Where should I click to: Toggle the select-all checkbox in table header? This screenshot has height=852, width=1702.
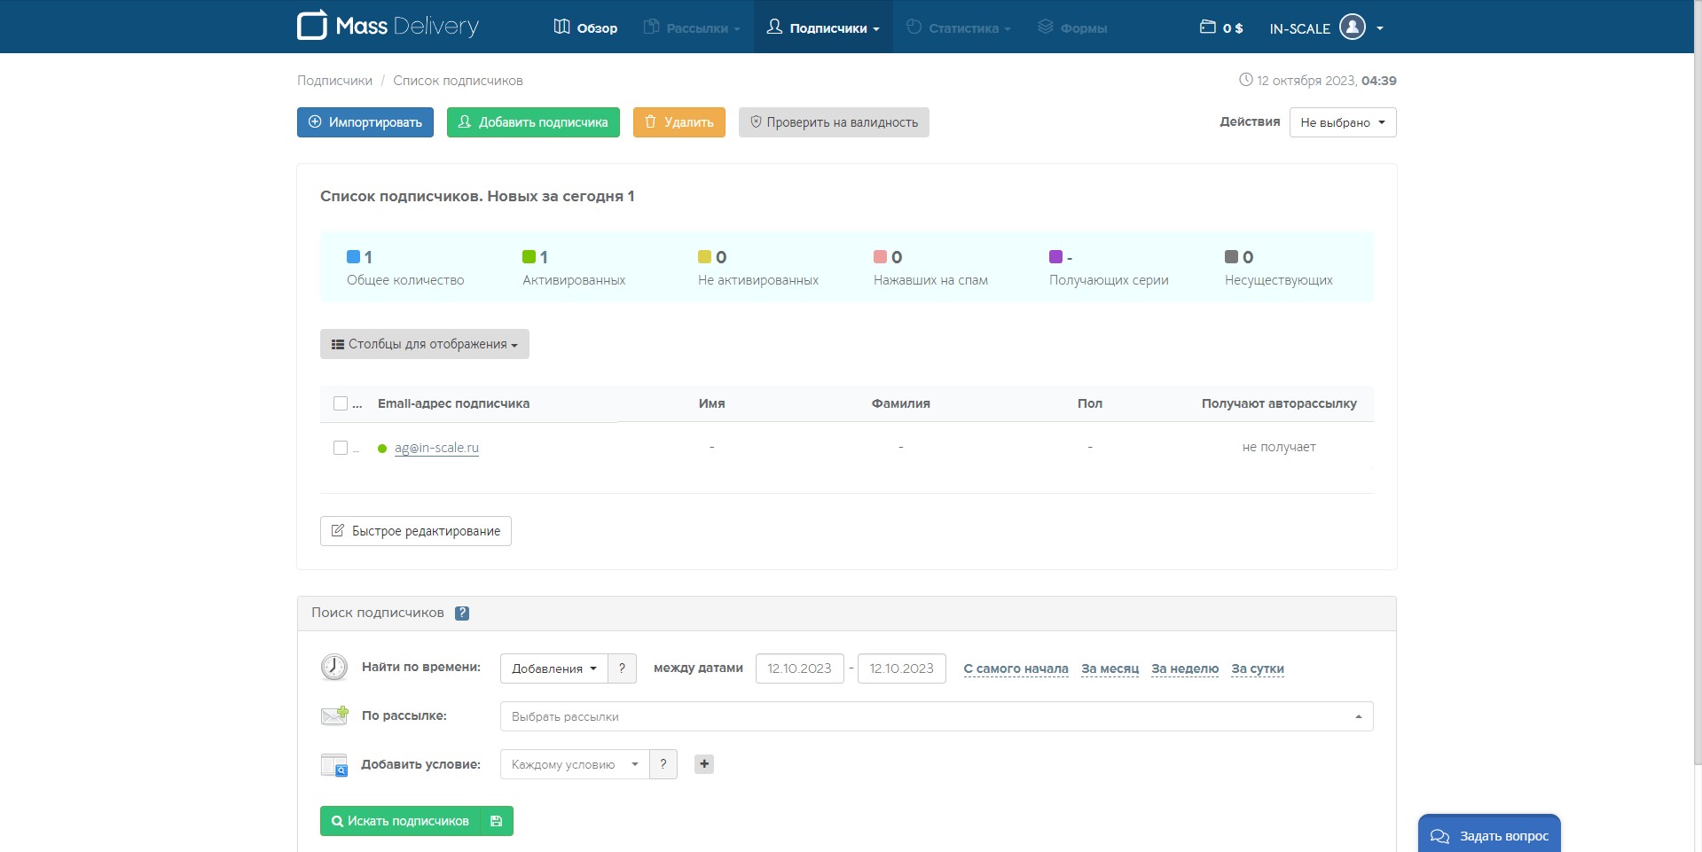[x=341, y=403]
